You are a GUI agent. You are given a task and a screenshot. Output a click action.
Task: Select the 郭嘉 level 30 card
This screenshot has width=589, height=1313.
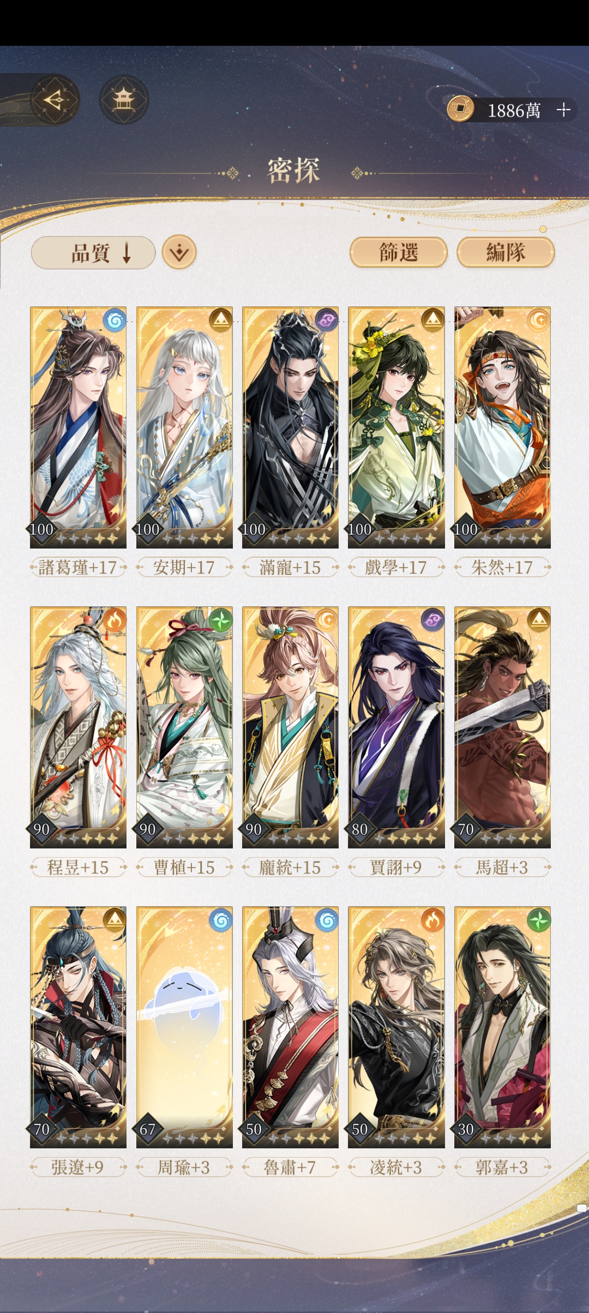click(x=502, y=1027)
